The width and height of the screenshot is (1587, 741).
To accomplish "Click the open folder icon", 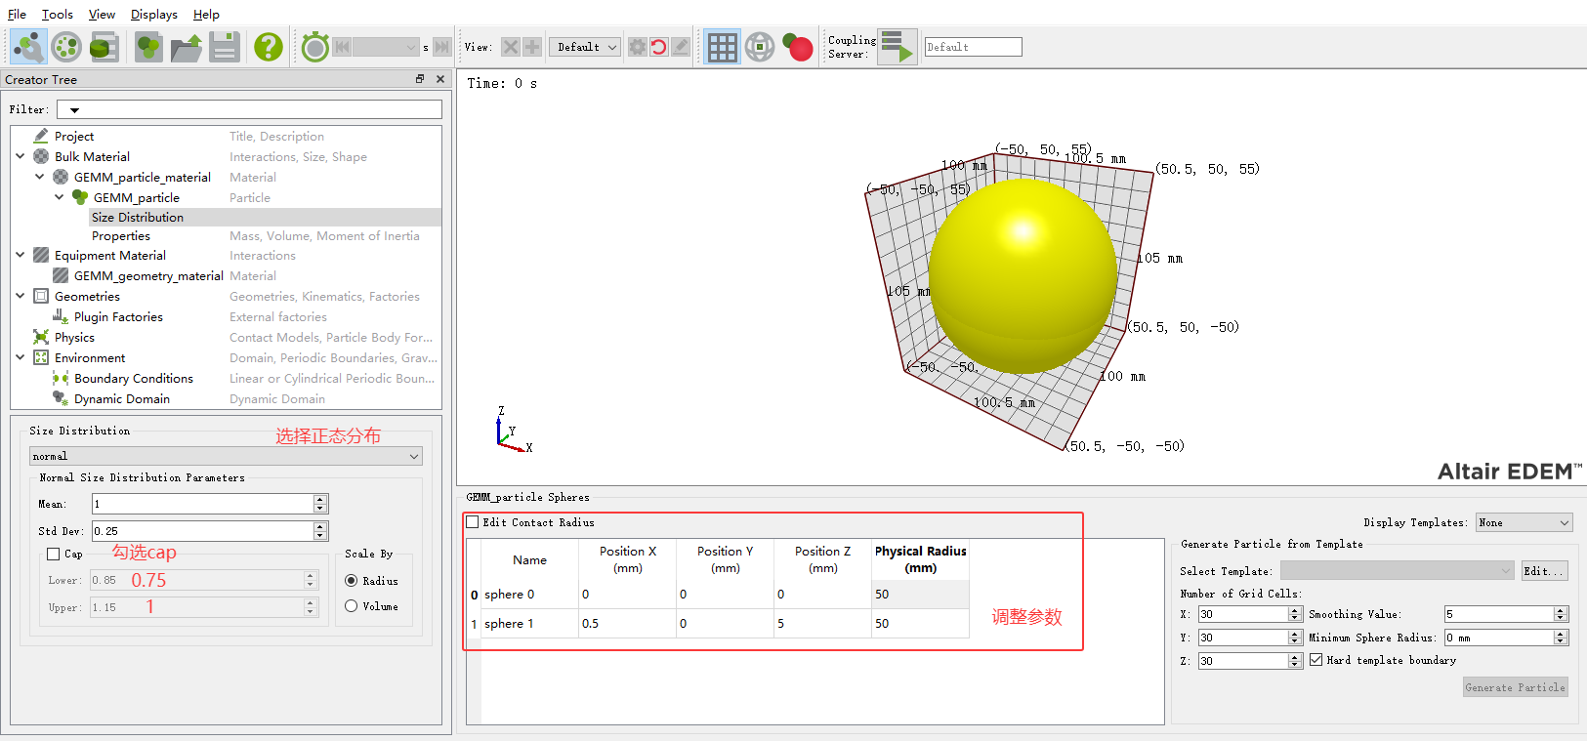I will tap(186, 47).
